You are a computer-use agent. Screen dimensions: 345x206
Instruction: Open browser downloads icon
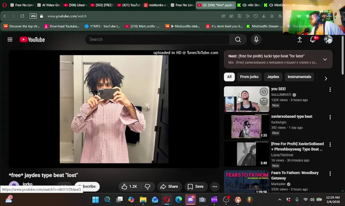coord(264,16)
